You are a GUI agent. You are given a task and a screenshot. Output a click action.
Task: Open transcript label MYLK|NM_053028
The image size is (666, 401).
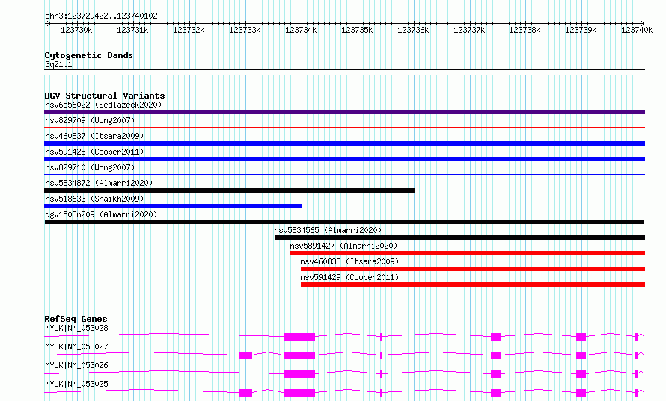coord(76,328)
